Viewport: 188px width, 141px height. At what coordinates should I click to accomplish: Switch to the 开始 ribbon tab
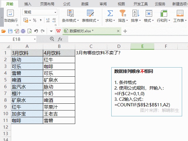tap(10, 4)
